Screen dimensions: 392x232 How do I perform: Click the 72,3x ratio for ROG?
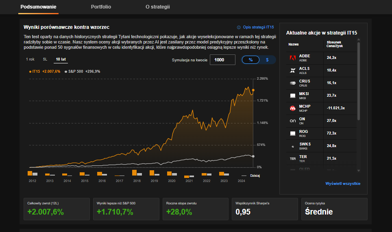pyautogui.click(x=331, y=133)
